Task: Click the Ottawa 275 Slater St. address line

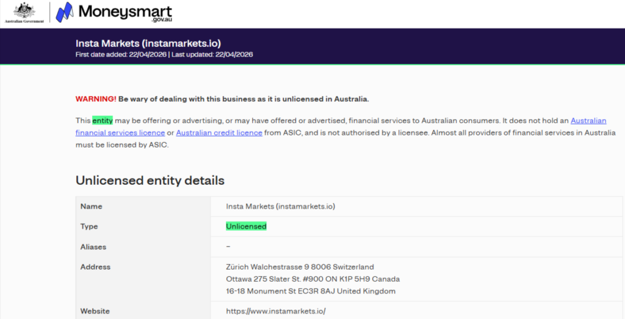Action: 313,279
